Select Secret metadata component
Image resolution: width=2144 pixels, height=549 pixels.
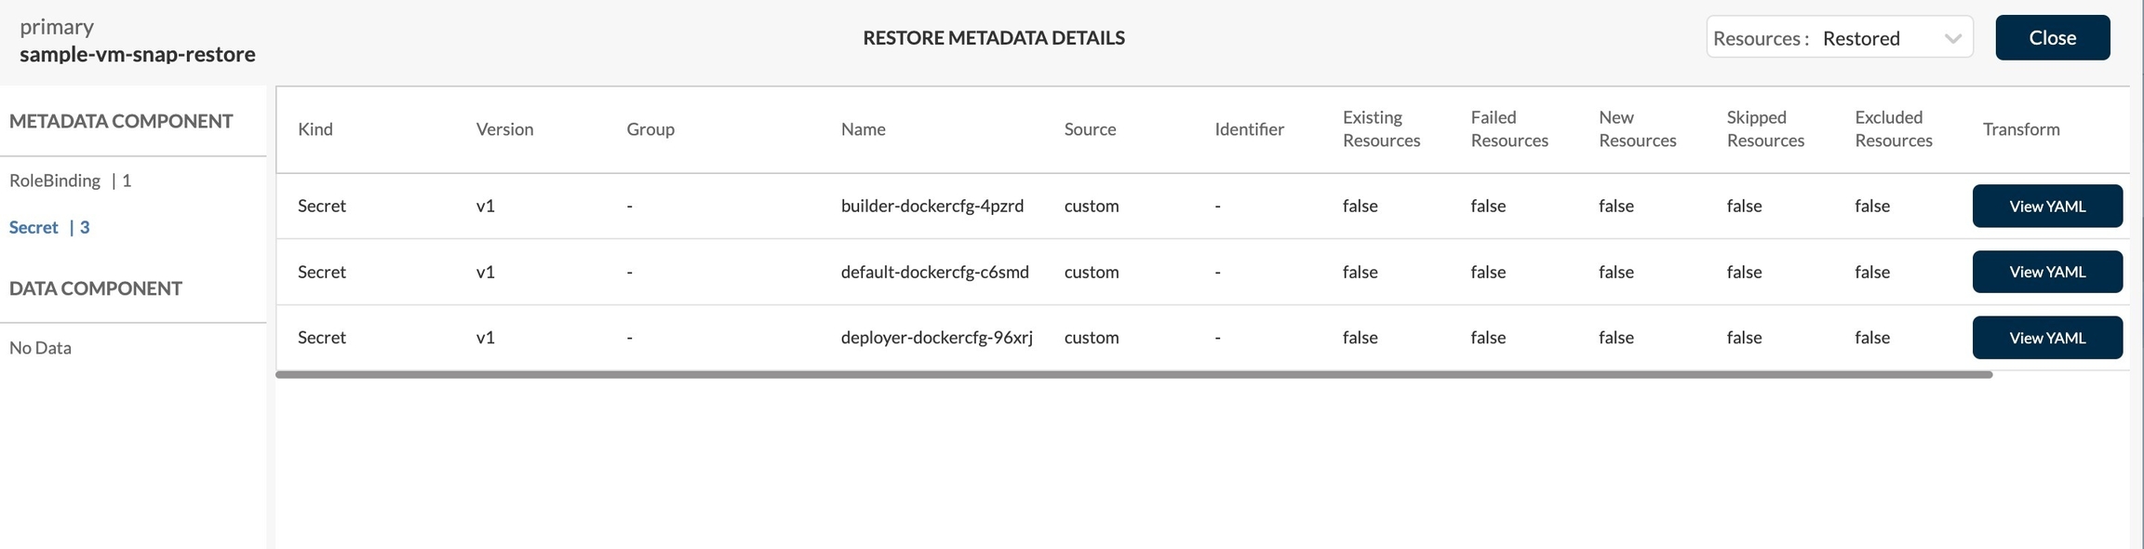[34, 227]
